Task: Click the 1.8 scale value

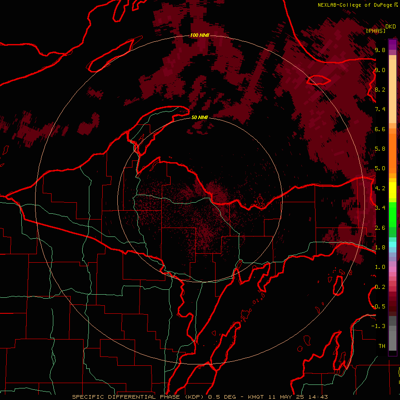Action: (380, 248)
